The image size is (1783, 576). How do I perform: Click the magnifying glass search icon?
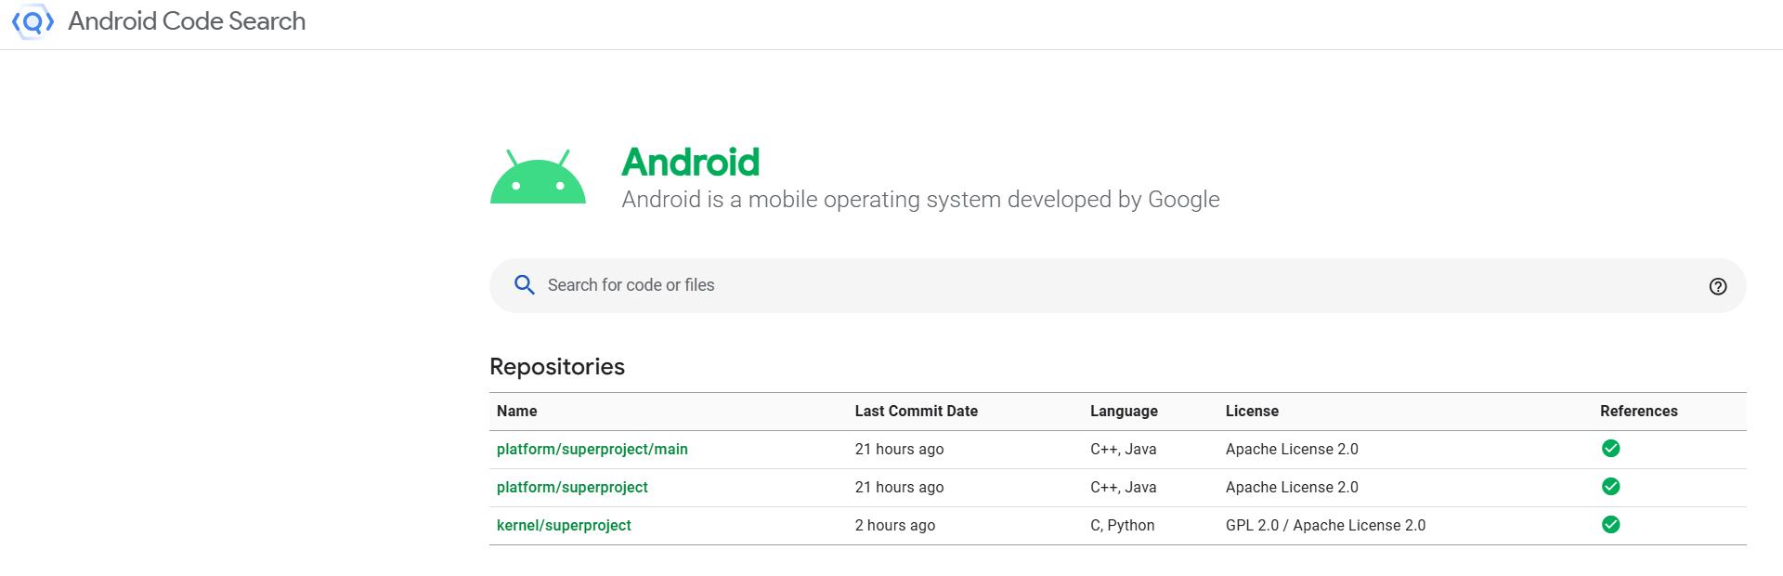[525, 285]
